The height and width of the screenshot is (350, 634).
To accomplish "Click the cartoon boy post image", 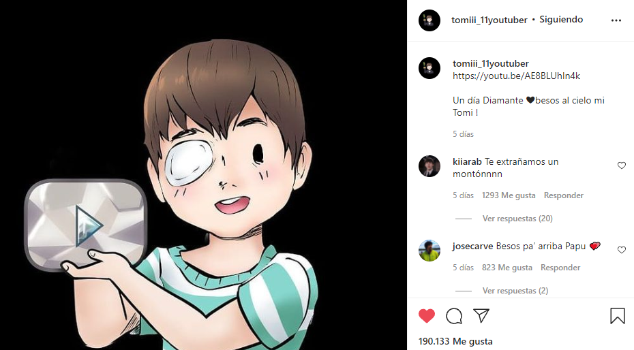I will coord(203,175).
